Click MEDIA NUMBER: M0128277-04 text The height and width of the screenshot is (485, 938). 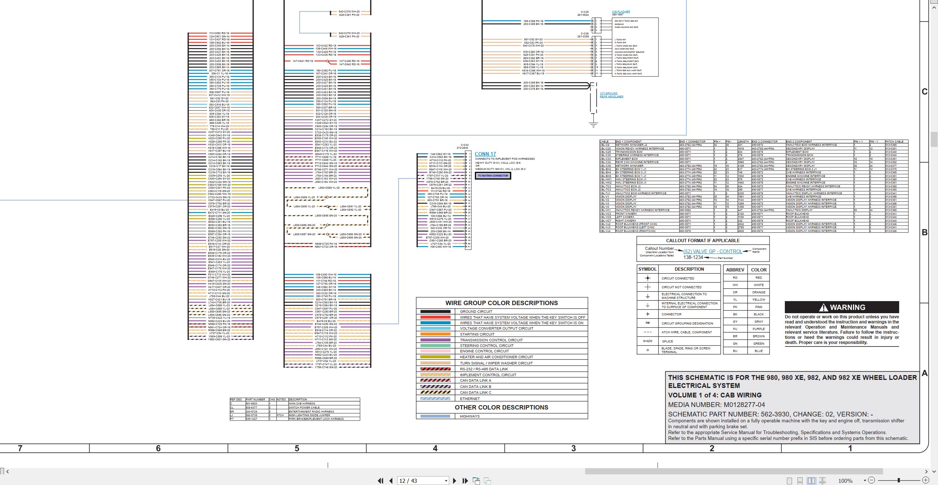click(716, 405)
